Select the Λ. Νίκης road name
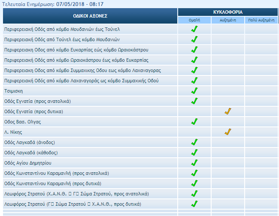This screenshot has width=279, height=216. (13, 132)
